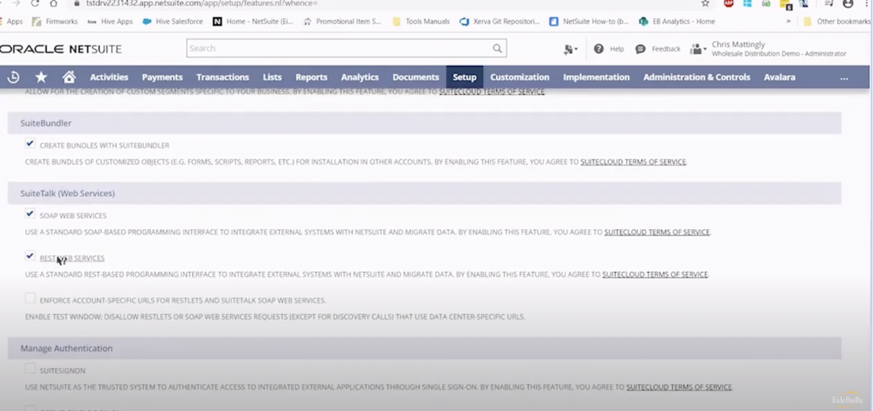Open the Administration & Controls menu
This screenshot has width=873, height=411.
697,77
